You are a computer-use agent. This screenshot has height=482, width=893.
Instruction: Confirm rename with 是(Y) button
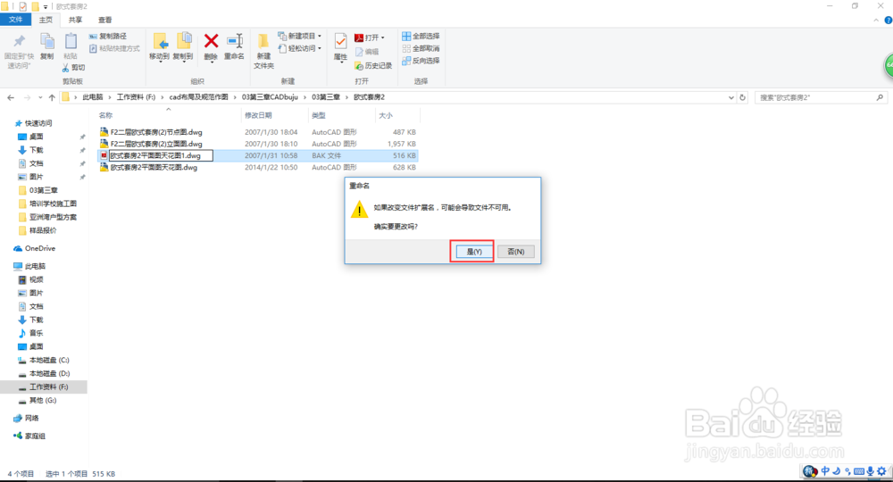pos(474,252)
